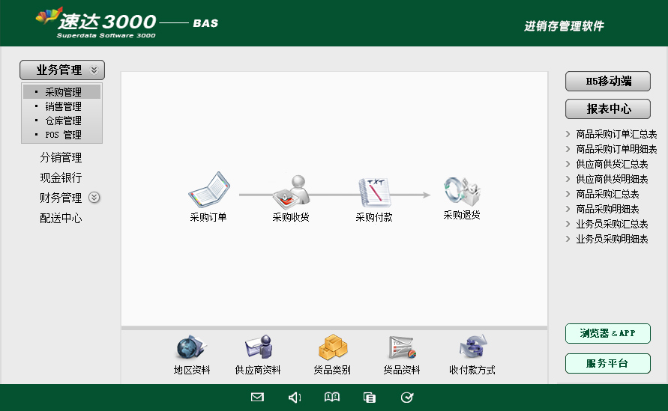The width and height of the screenshot is (668, 411).
Task: Click the 收付款方式 payment method icon
Action: pyautogui.click(x=472, y=347)
